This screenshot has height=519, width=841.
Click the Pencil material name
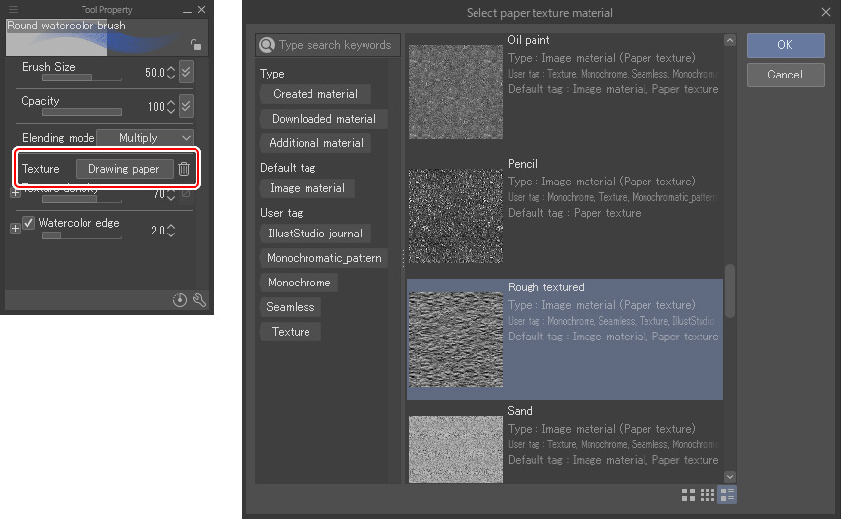pyautogui.click(x=523, y=164)
